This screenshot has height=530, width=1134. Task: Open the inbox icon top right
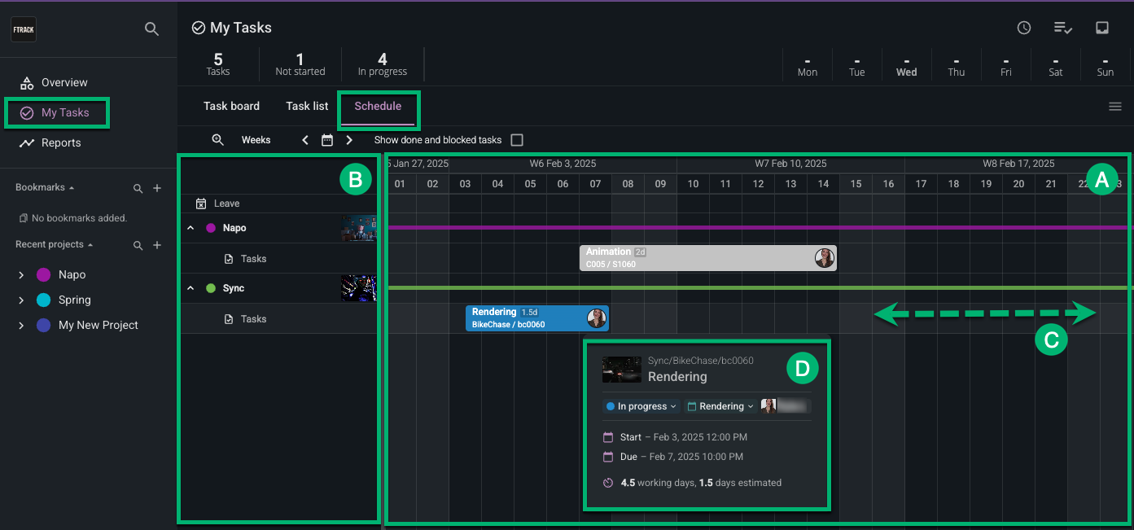pos(1102,27)
